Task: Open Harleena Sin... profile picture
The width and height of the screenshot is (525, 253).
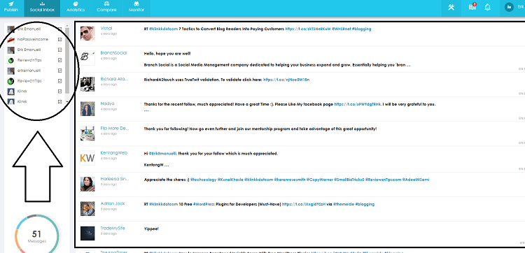Action: pos(87,184)
